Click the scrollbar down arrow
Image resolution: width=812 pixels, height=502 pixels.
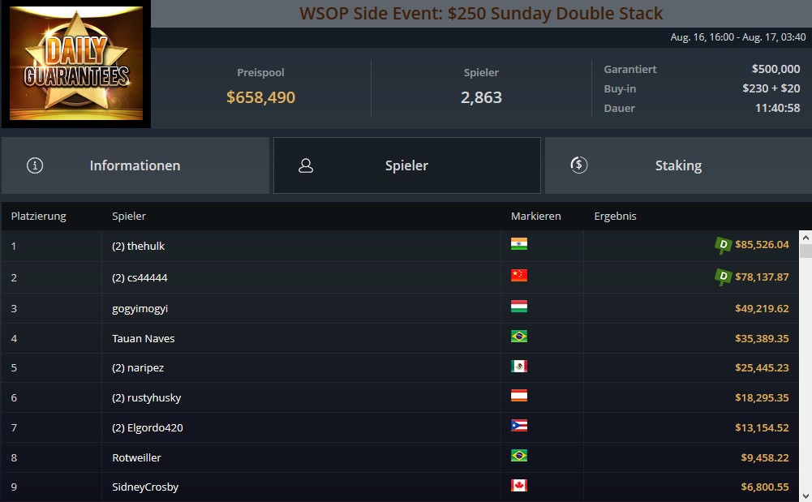click(x=806, y=496)
